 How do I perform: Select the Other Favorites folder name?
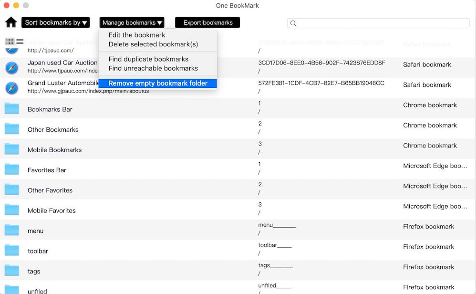[x=50, y=190]
